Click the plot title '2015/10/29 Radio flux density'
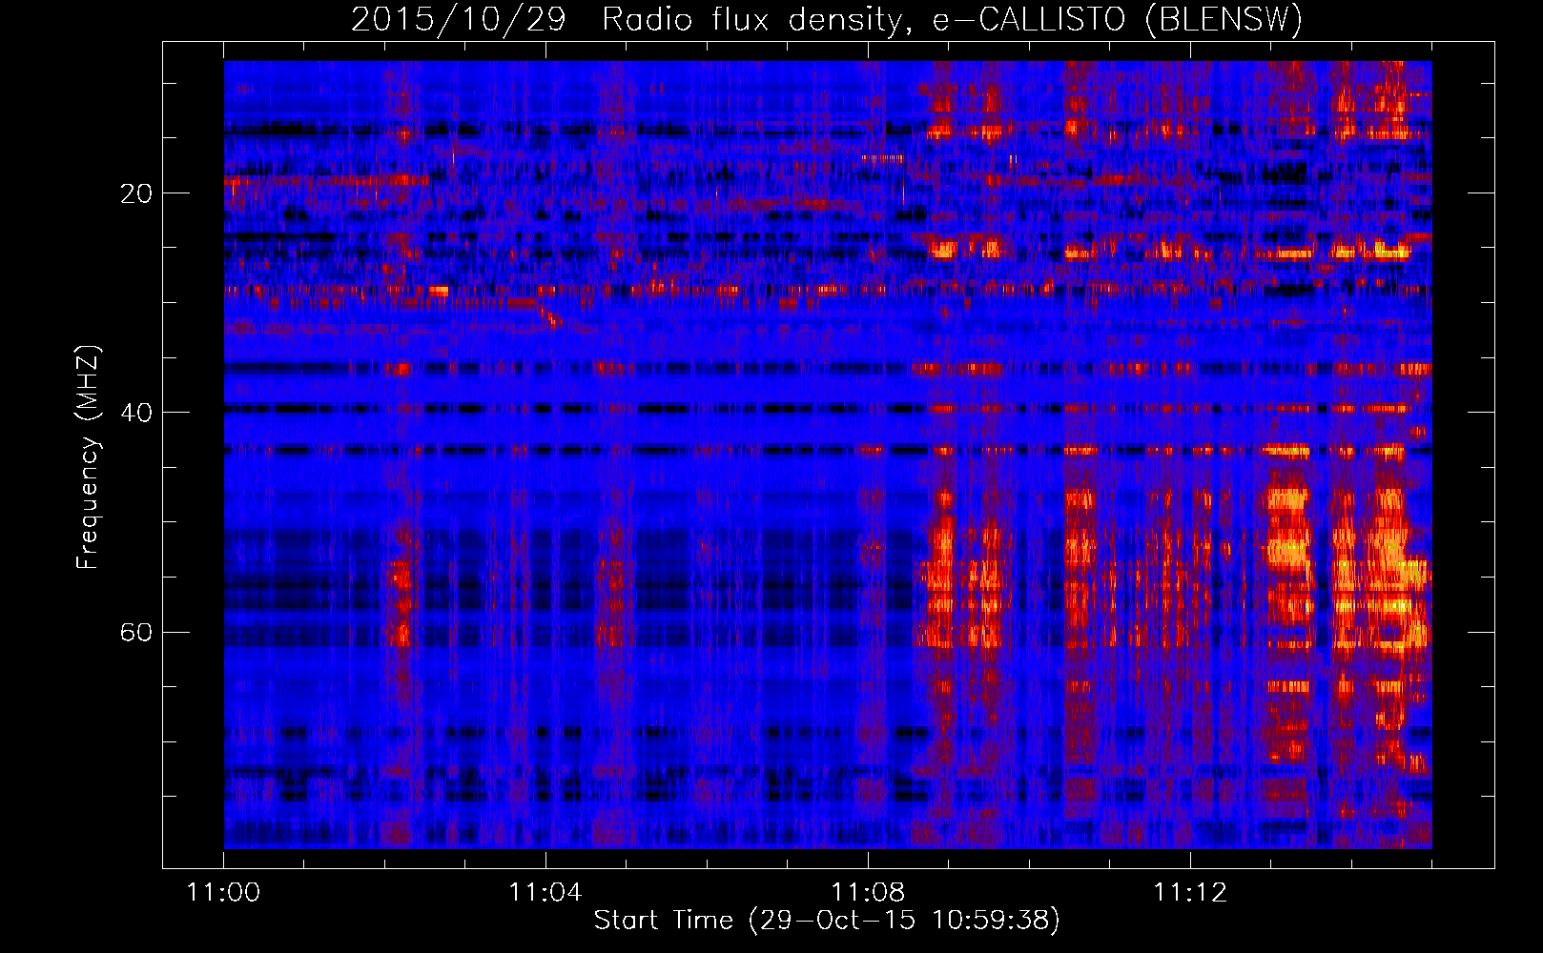Viewport: 1543px width, 953px height. click(827, 20)
